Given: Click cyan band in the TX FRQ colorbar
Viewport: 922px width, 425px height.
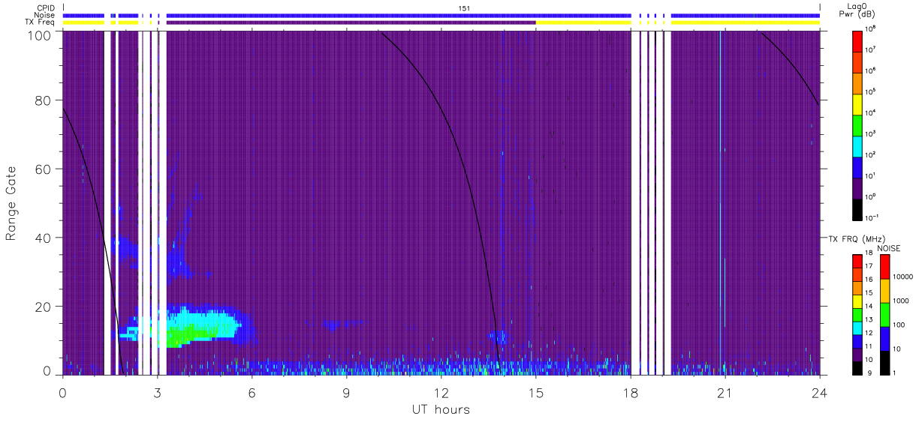Looking at the screenshot, I should 857,328.
